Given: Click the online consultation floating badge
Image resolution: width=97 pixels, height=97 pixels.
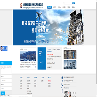Looking at the screenshot, I should (4, 48).
